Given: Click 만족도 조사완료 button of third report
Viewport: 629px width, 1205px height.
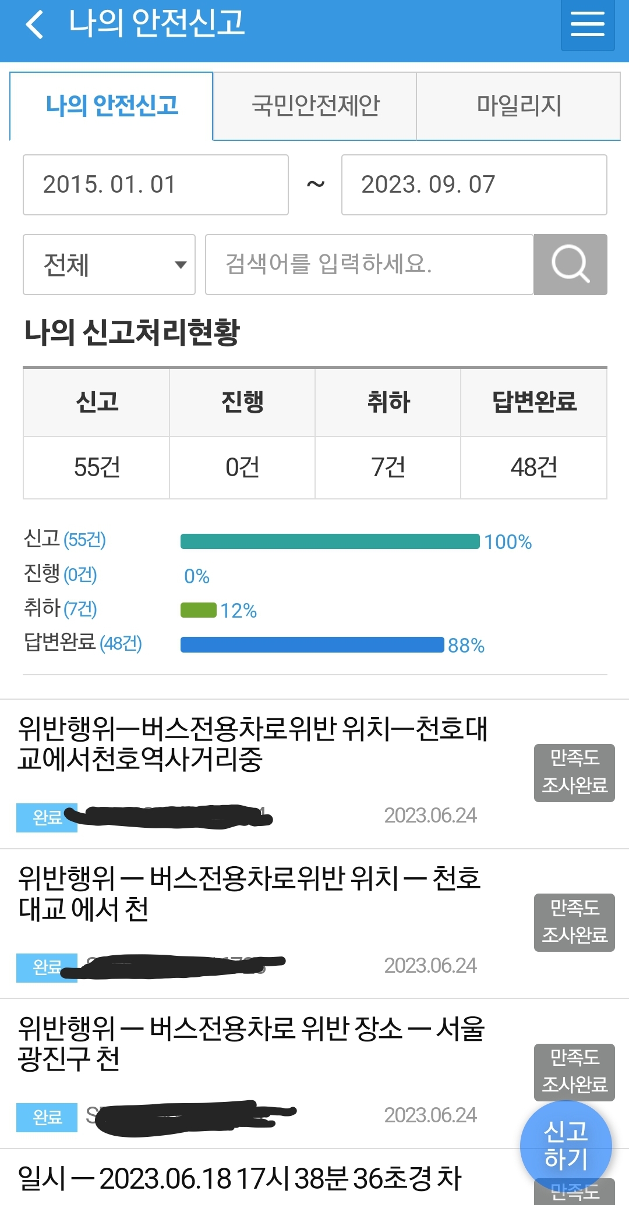Looking at the screenshot, I should 574,1072.
